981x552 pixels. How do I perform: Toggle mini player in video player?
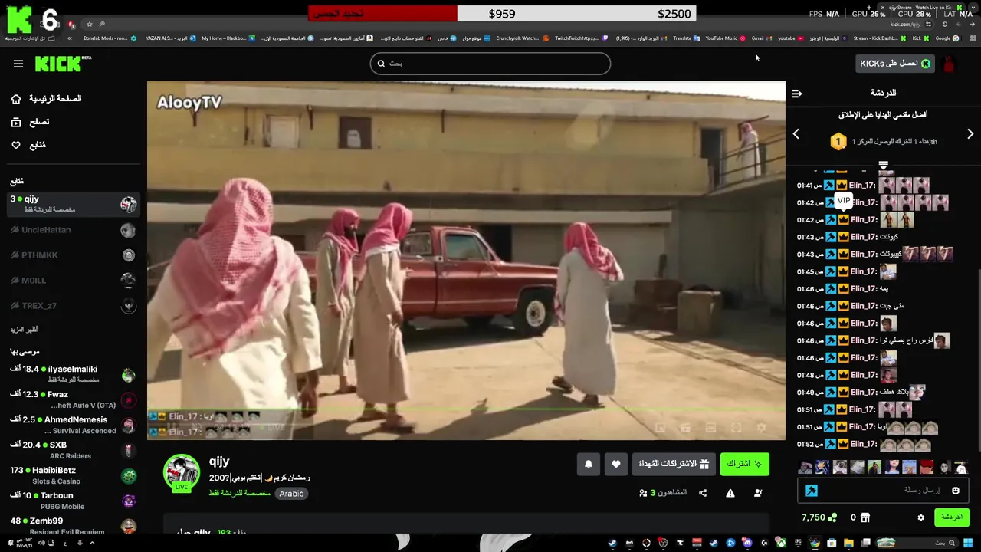660,427
